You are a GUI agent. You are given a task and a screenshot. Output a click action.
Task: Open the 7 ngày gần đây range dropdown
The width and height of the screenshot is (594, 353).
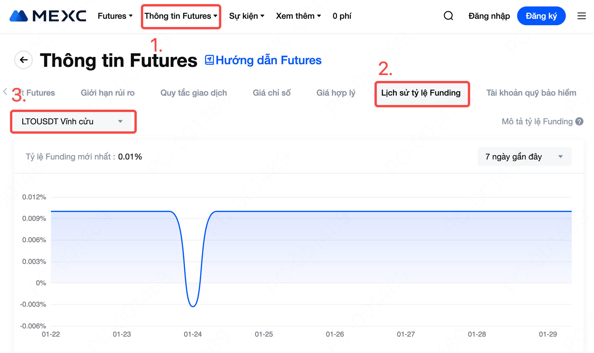524,157
